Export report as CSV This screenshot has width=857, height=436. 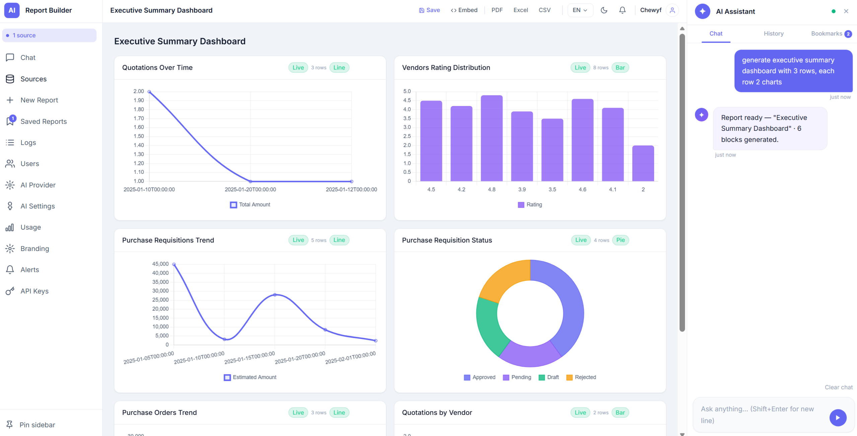pos(544,10)
